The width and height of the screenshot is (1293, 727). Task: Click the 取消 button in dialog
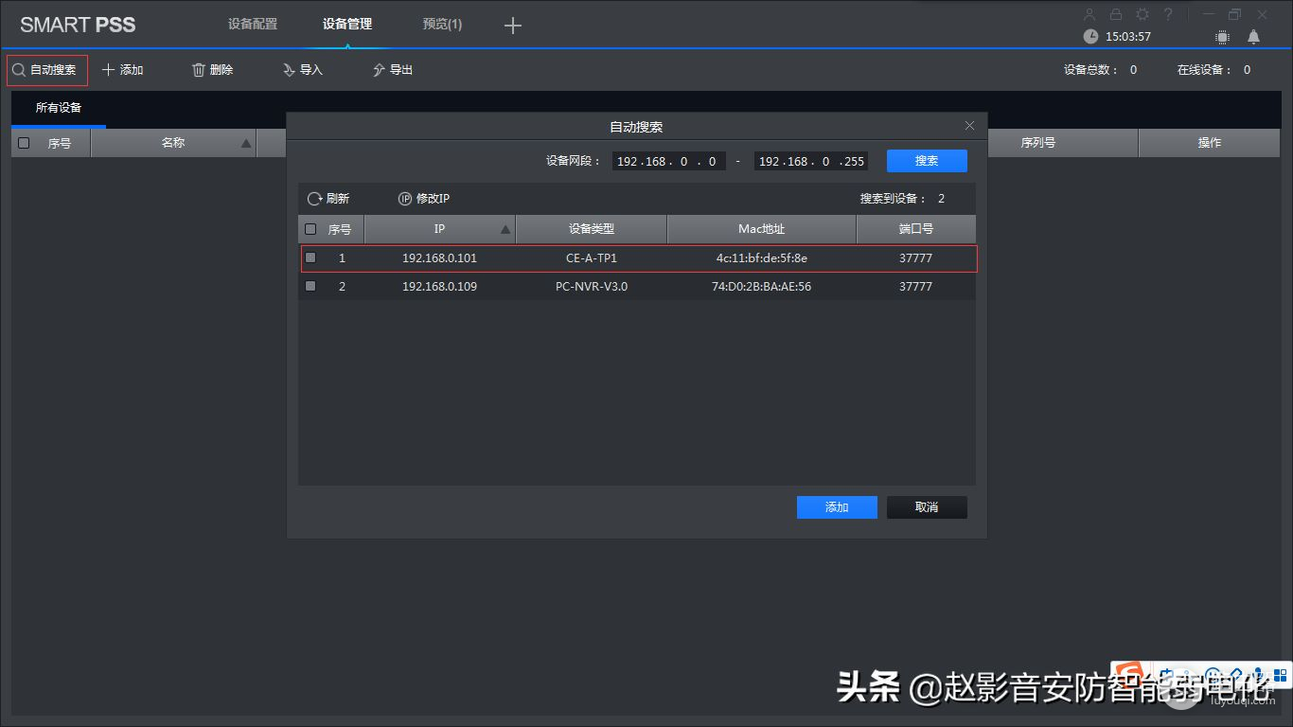(927, 507)
